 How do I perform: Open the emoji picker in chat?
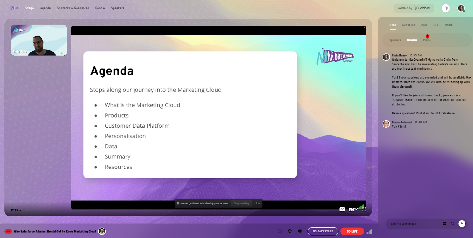452,224
